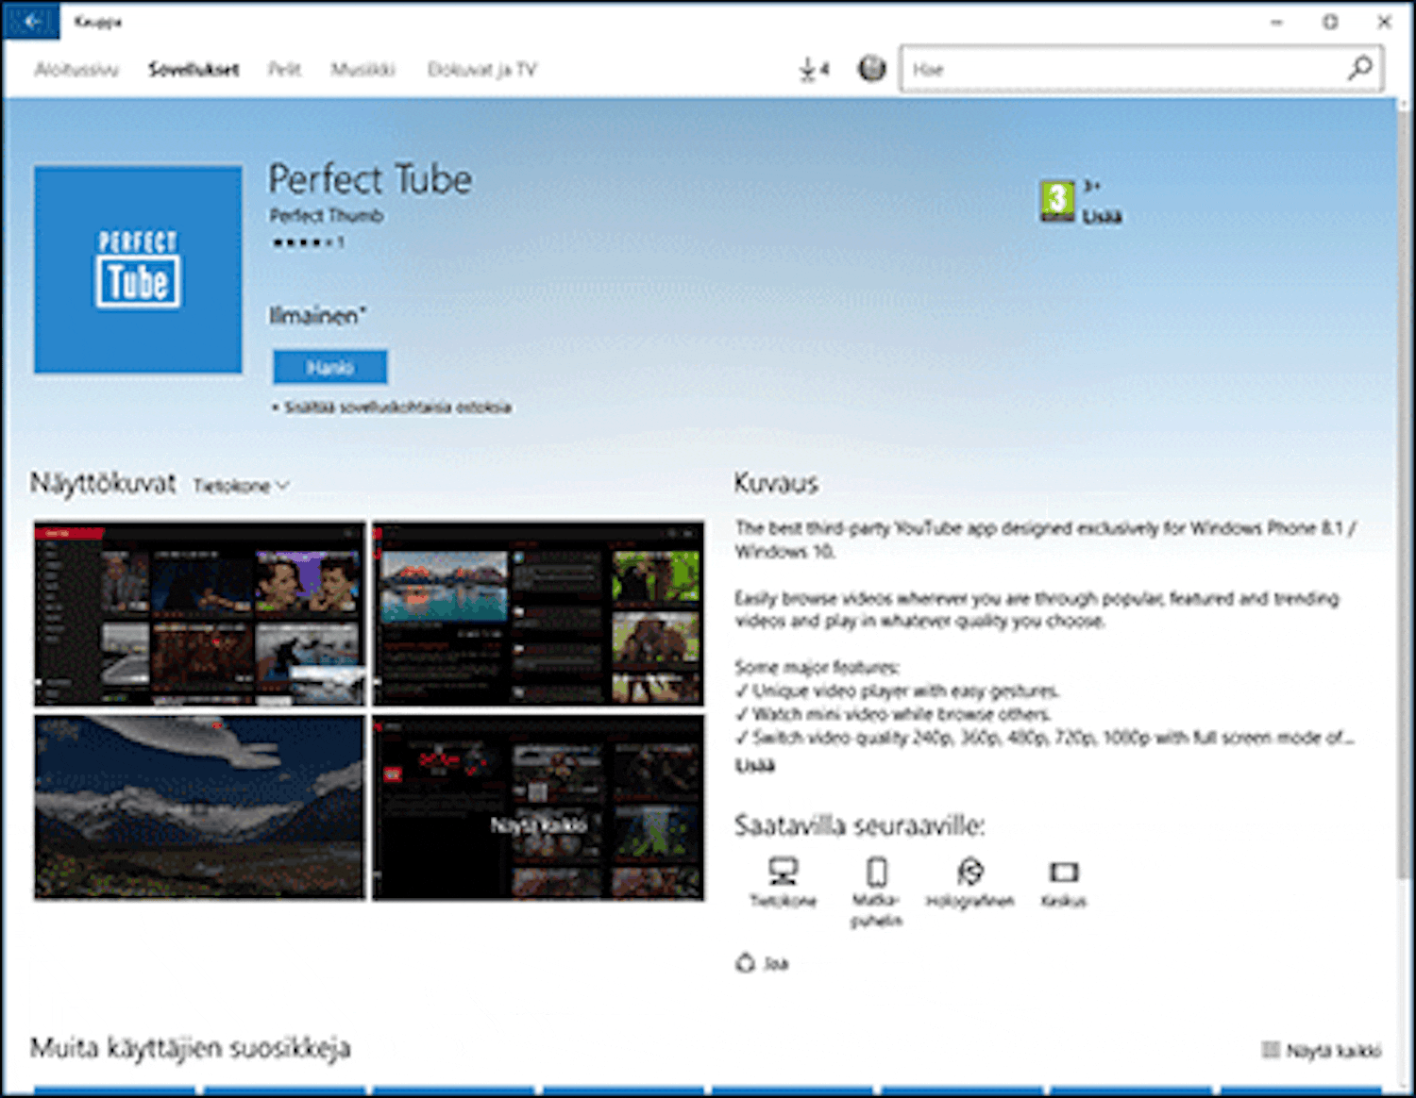Click the back arrow button
This screenshot has width=1416, height=1098.
tap(31, 21)
